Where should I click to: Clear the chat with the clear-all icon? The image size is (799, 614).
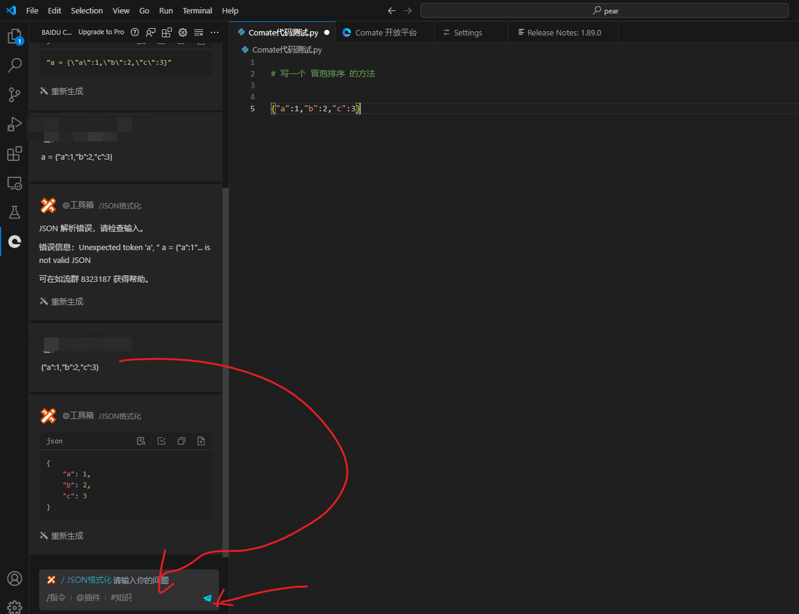coord(199,32)
